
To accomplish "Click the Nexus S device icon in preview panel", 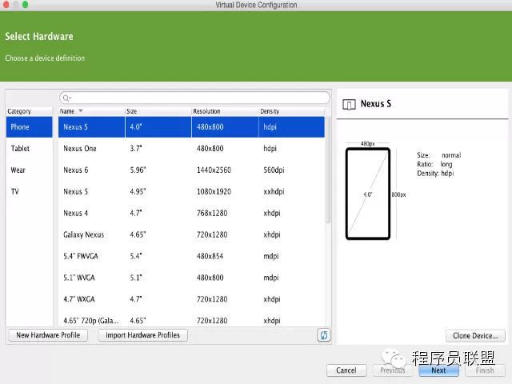I will (349, 105).
